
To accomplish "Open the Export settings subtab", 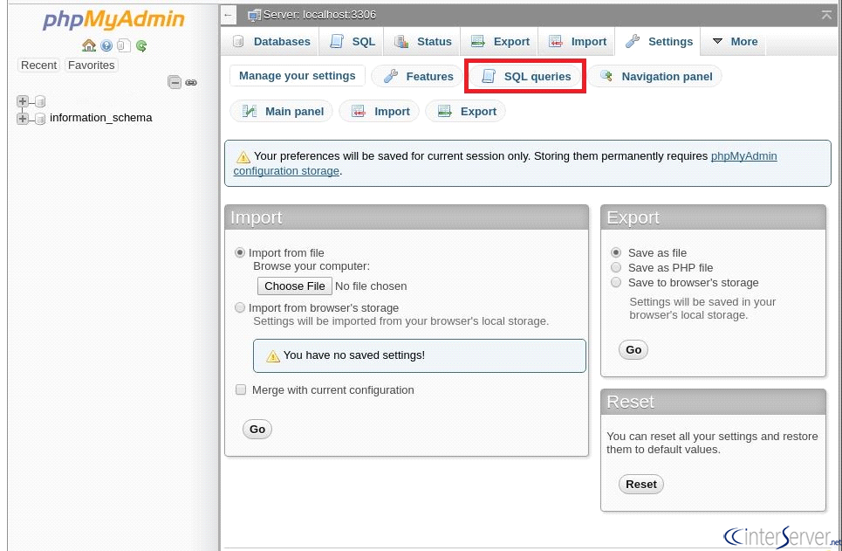I will 466,111.
